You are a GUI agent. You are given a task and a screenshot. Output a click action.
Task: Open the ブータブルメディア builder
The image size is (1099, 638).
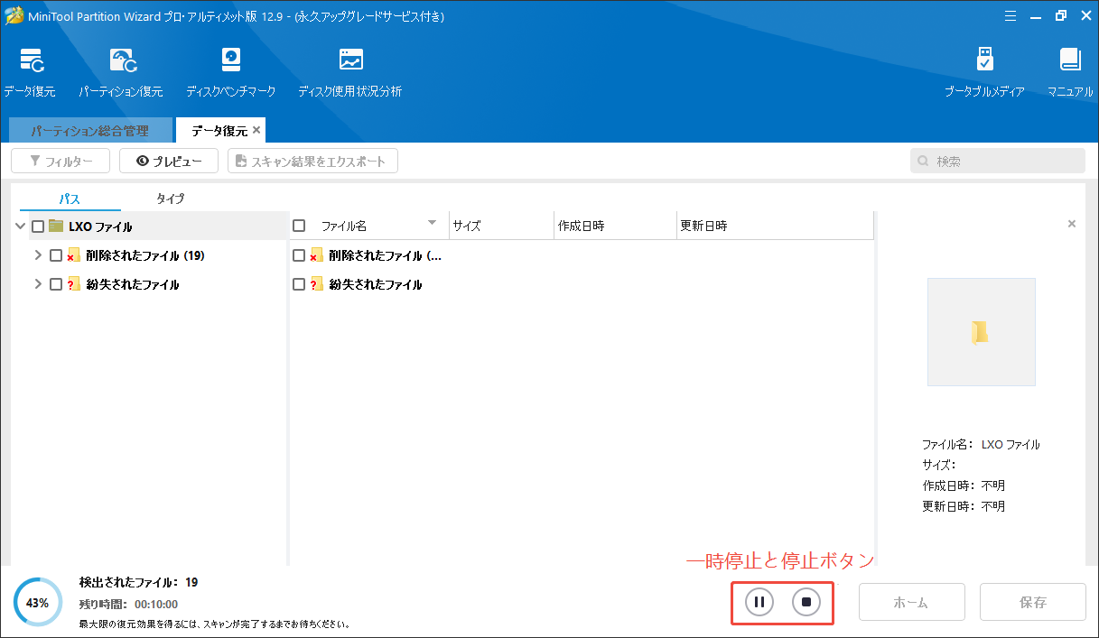[x=984, y=72]
